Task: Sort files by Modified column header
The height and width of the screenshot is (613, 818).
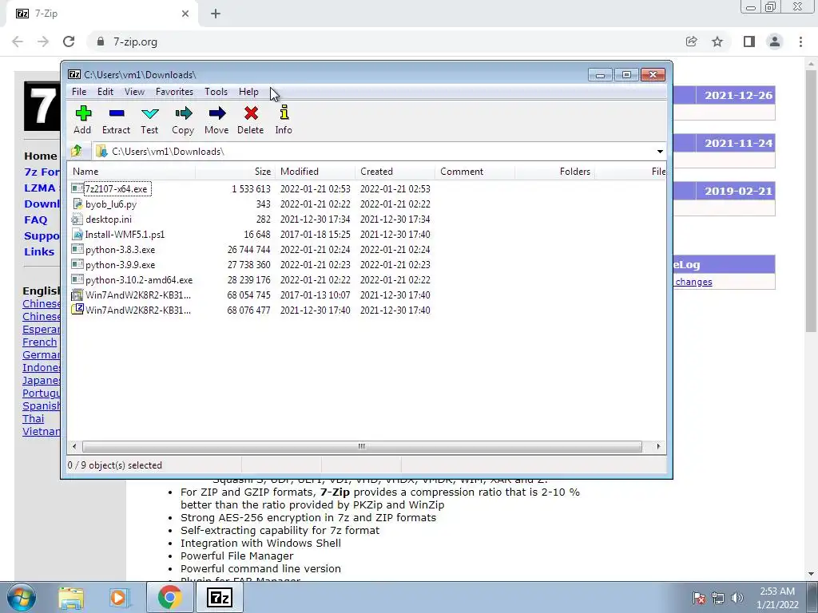Action: pyautogui.click(x=315, y=172)
